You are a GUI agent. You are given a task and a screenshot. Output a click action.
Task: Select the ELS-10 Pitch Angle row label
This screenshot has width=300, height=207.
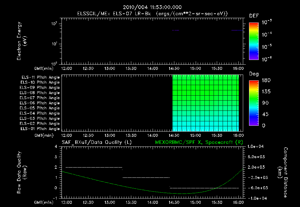40,82
